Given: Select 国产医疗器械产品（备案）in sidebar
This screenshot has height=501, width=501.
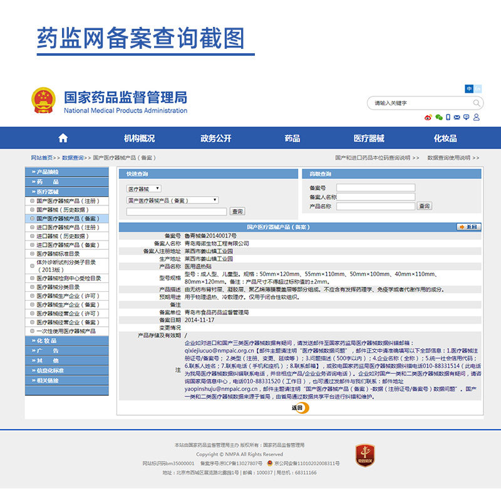Looking at the screenshot, I should [67, 219].
